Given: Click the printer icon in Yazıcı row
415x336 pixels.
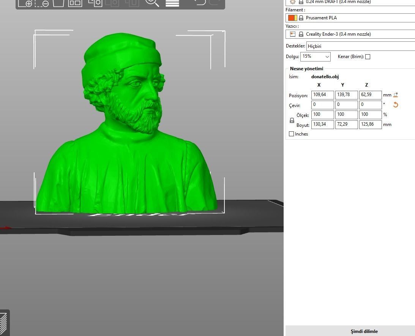Looking at the screenshot, I should coord(292,34).
